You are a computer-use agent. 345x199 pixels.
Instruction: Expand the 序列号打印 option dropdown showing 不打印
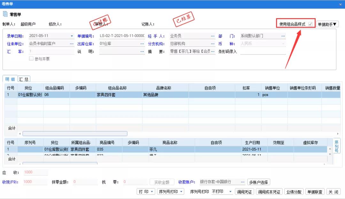pyautogui.click(x=230, y=192)
